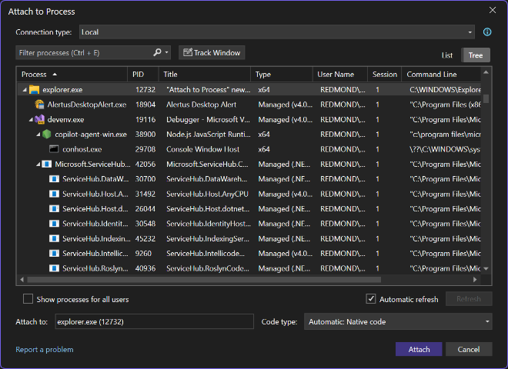508x369 pixels.
Task: Open the Report a problem link
Action: [45, 350]
